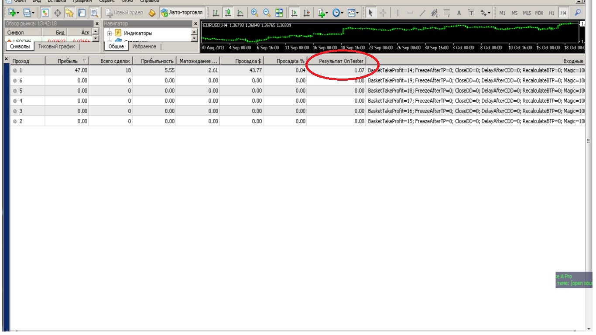
Task: Expand the indicators list dropdown arrow
Action: 327,13
